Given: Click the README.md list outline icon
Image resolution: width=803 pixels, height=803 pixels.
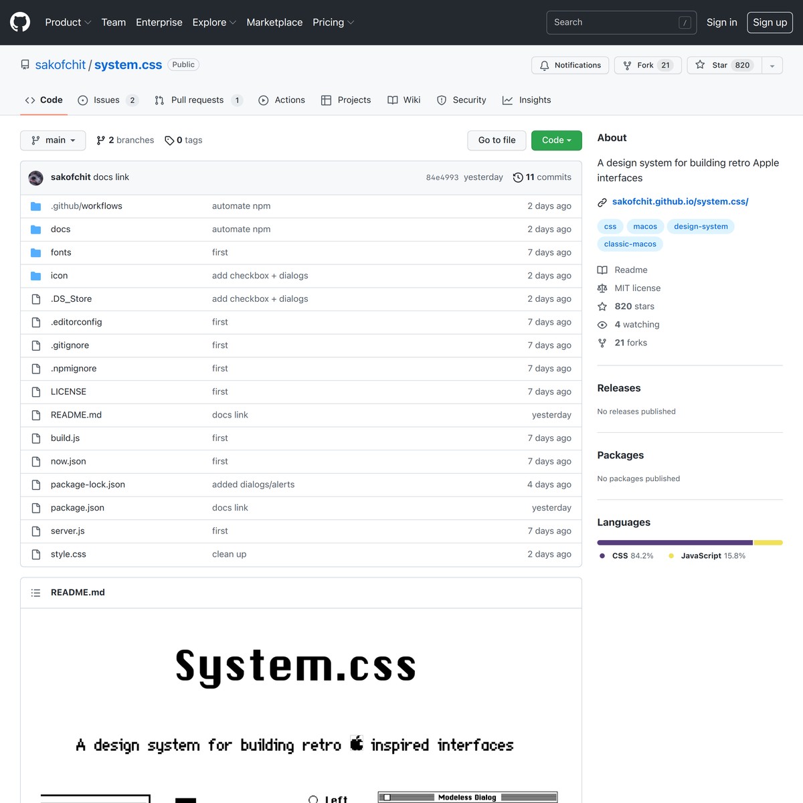Looking at the screenshot, I should point(35,592).
